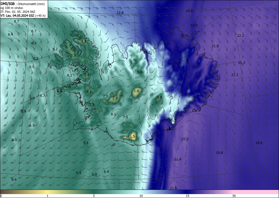The image size is (279, 198).
Task: Click the 5.3 value on the map
Action: 86,143
